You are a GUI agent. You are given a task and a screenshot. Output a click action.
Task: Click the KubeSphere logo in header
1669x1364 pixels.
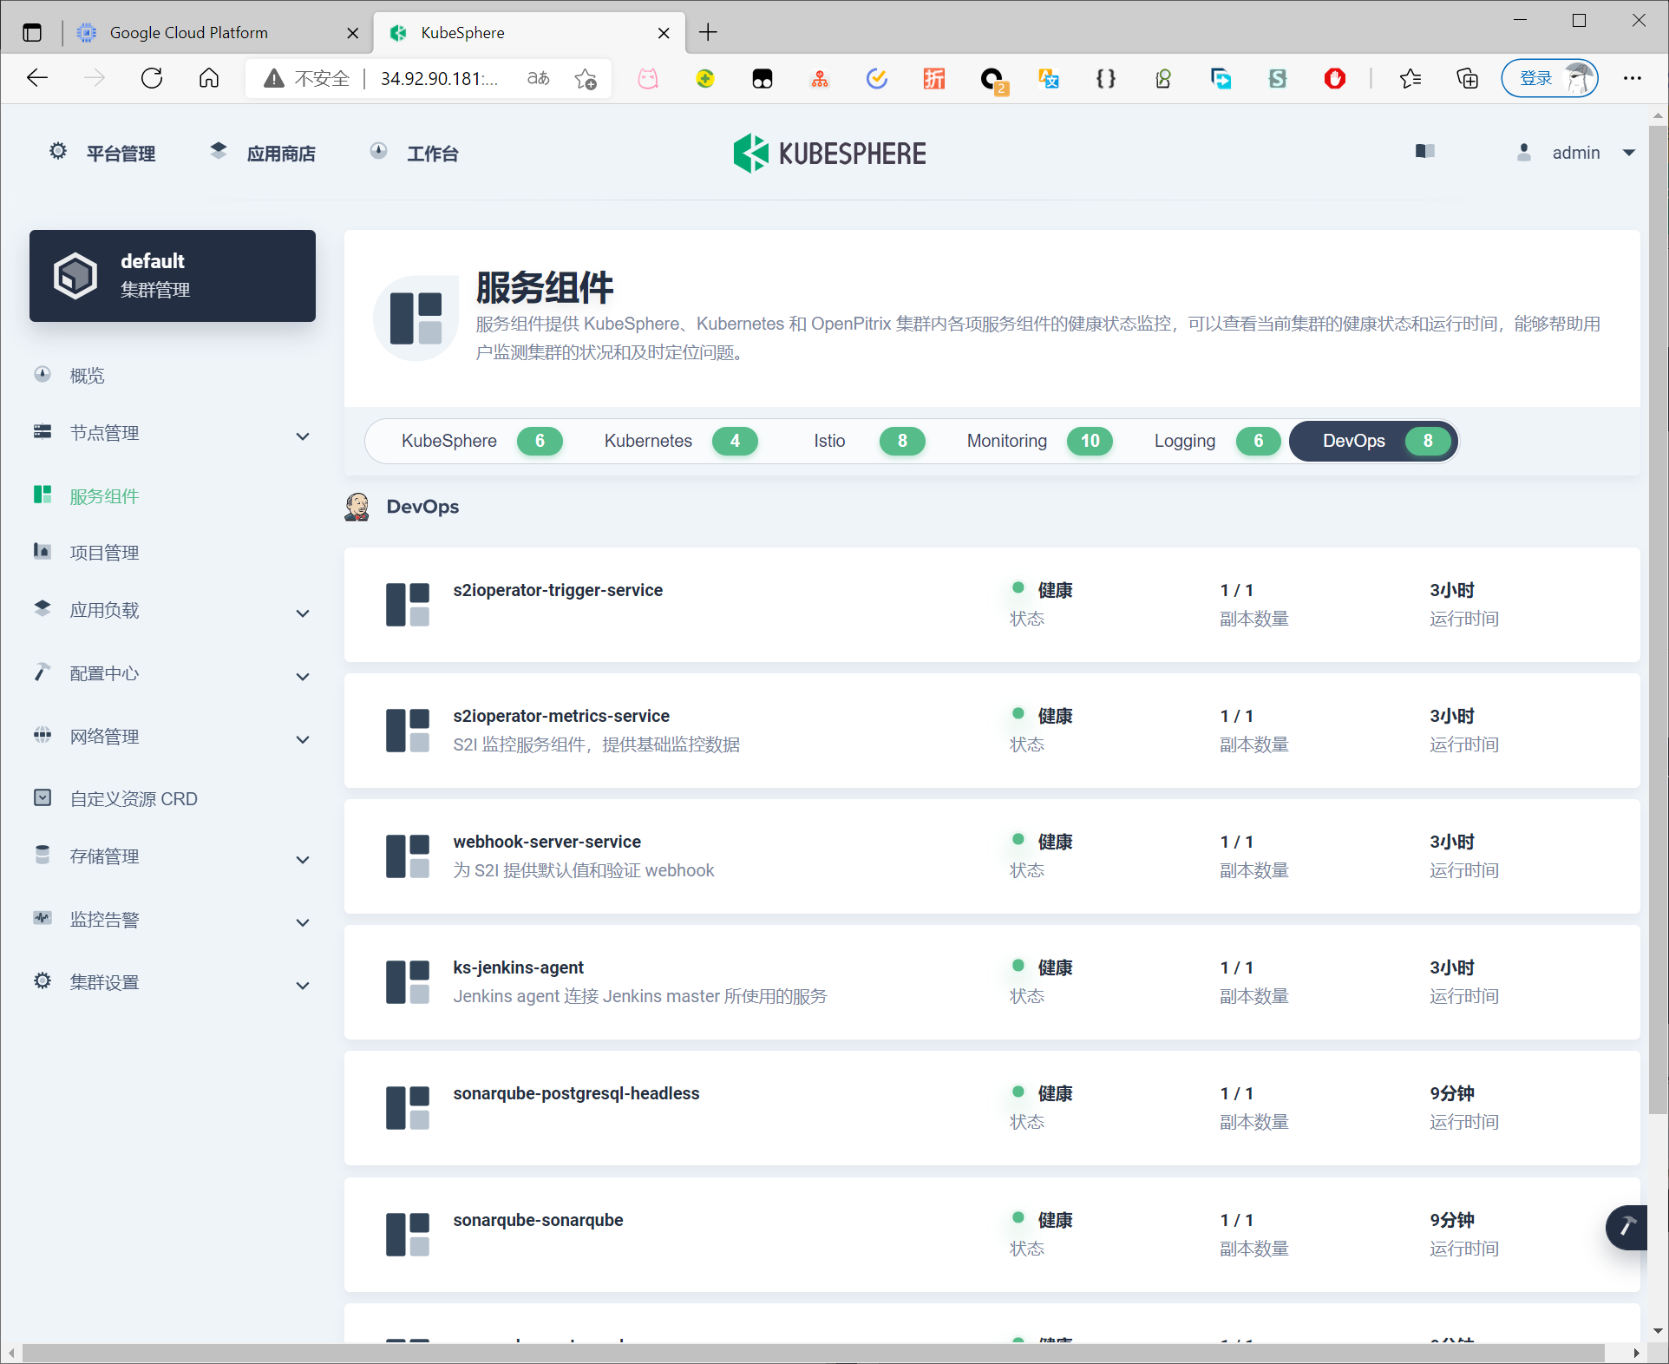(x=829, y=154)
